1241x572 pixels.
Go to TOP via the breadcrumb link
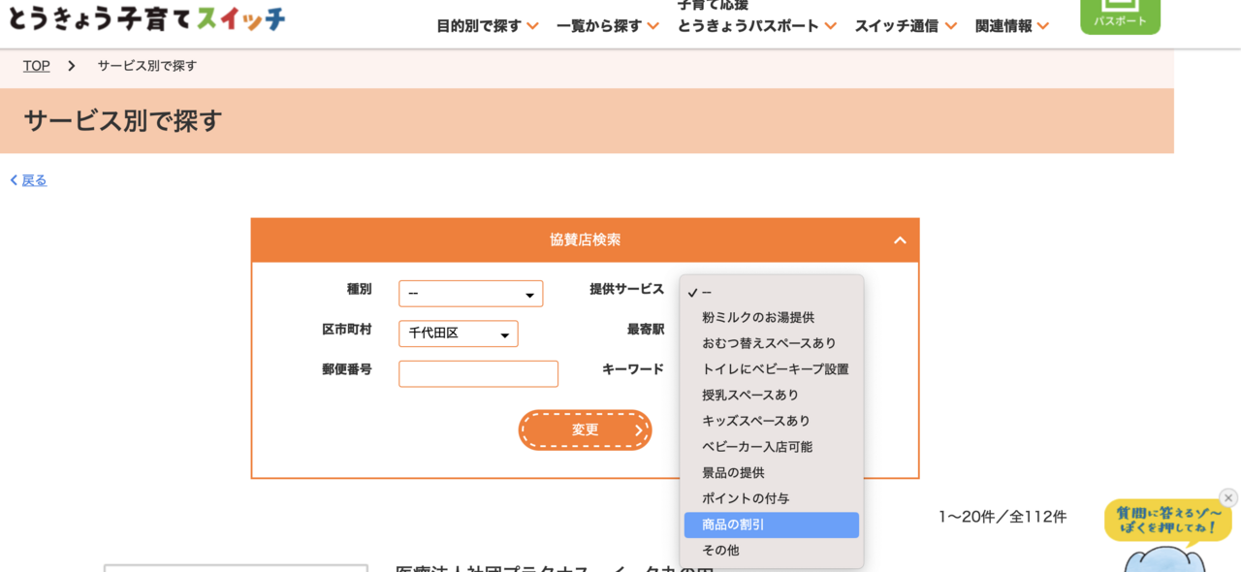pyautogui.click(x=37, y=66)
